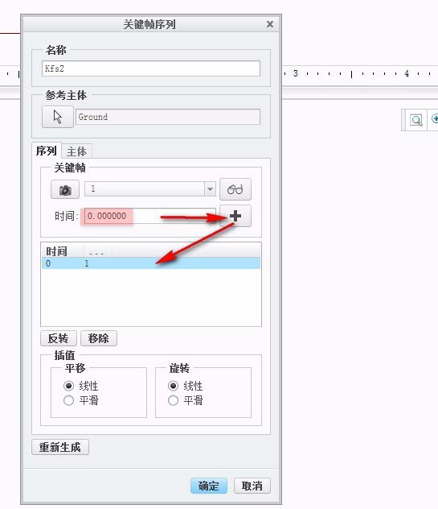
Task: Click the 时间 column header in keyframe list
Action: 63,251
